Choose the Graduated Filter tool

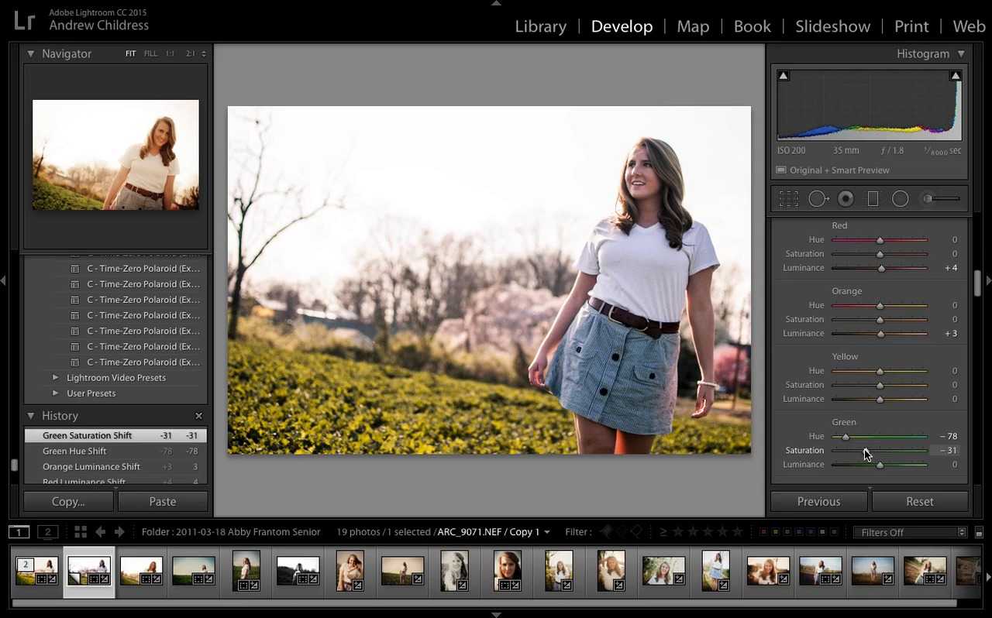click(873, 199)
